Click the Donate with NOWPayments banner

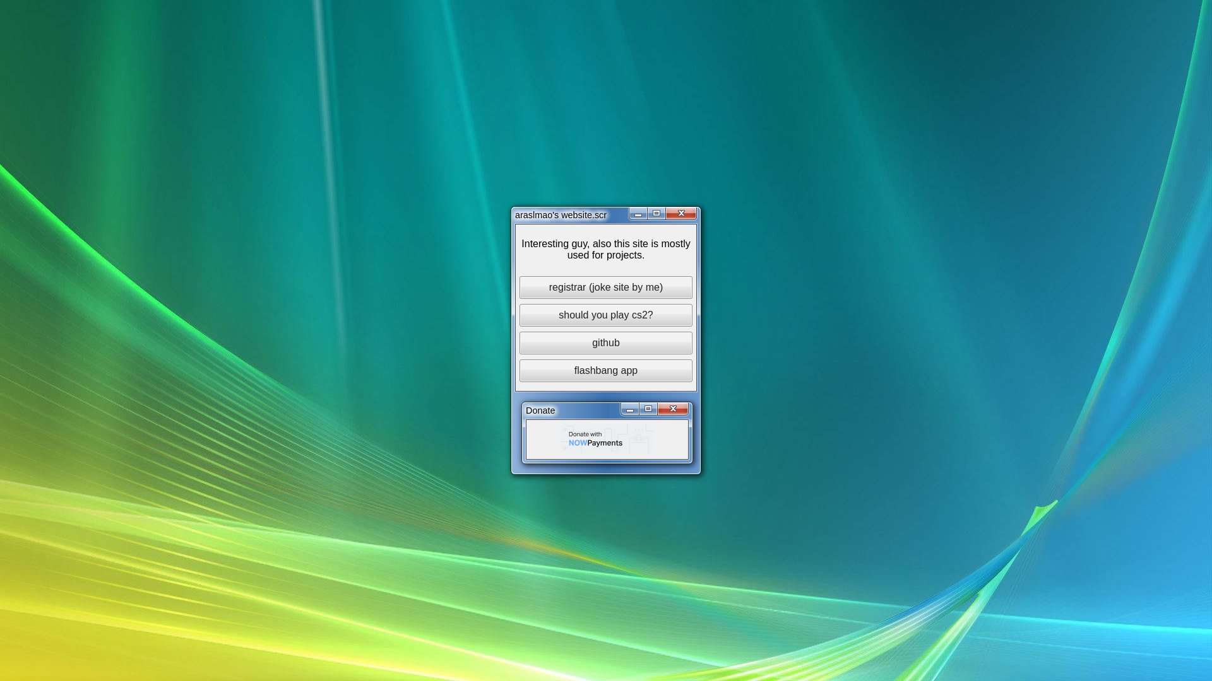(607, 439)
